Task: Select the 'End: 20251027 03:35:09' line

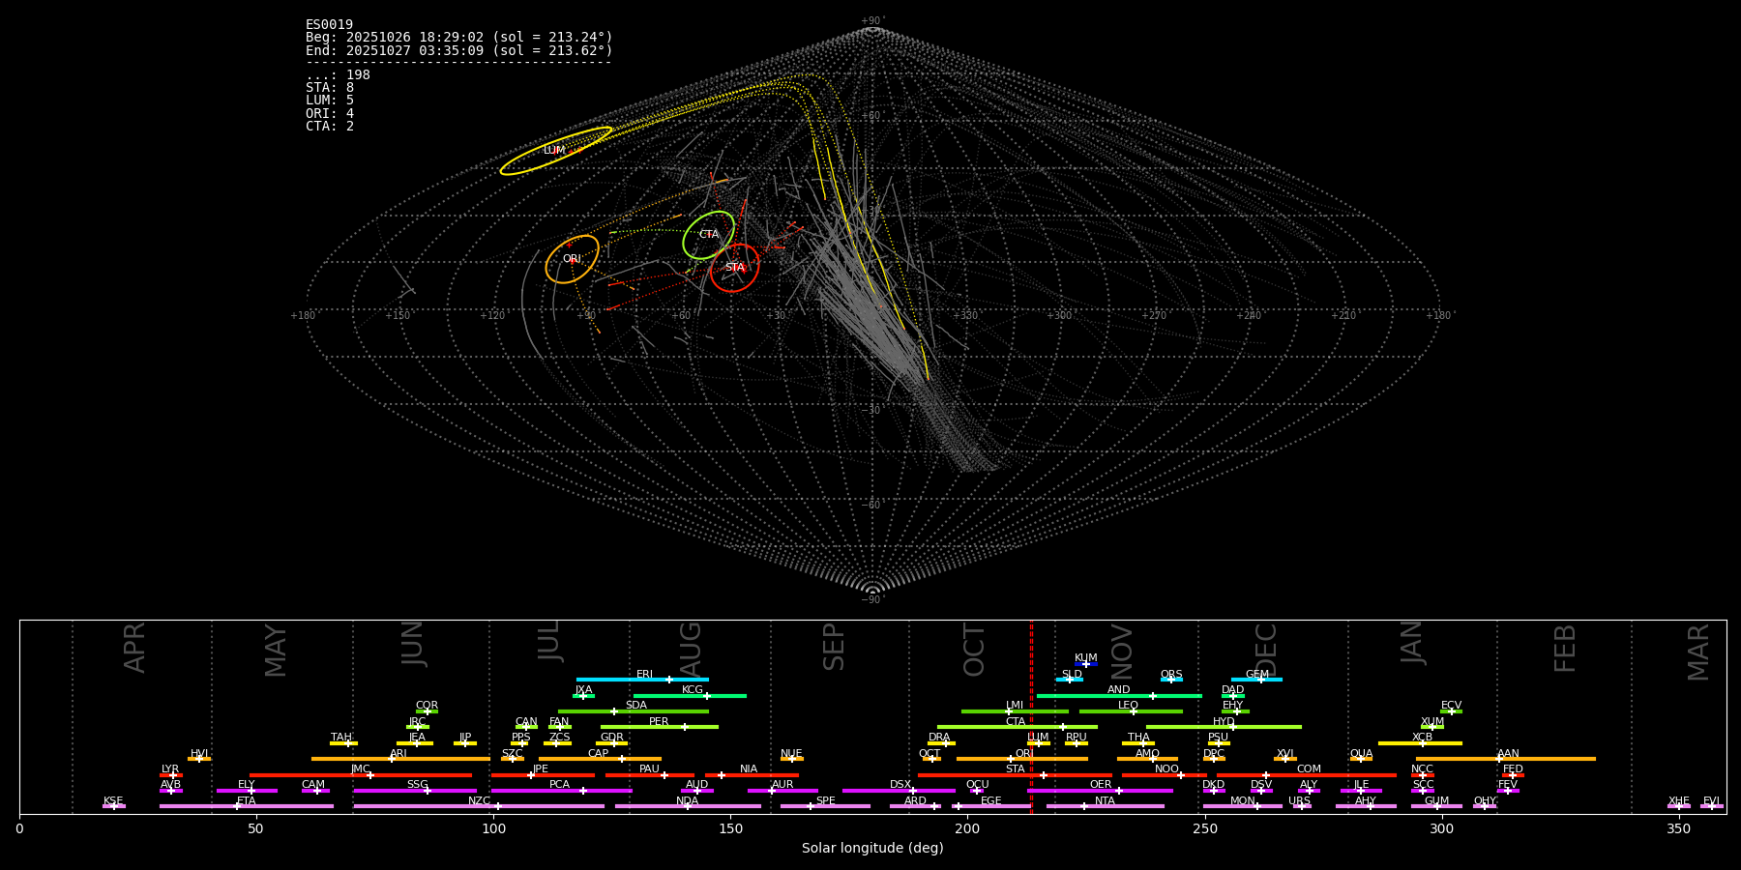Action: point(458,50)
